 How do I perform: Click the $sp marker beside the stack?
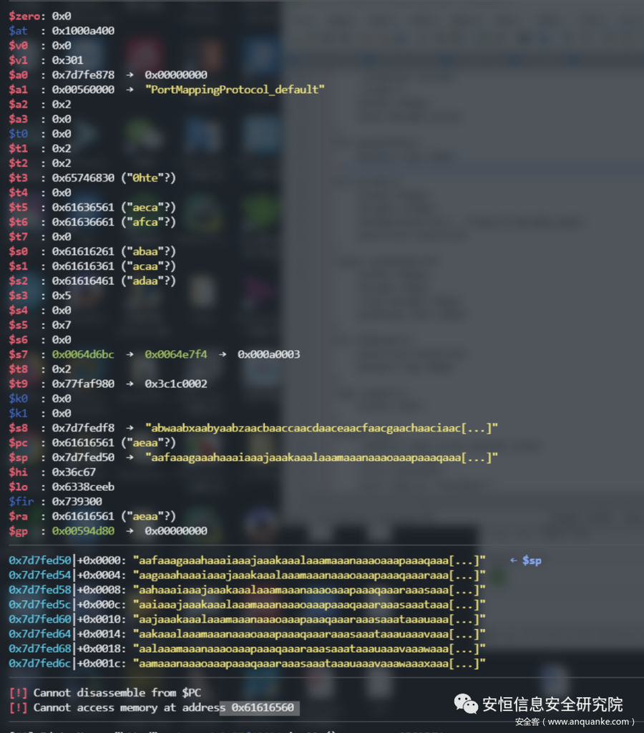(x=532, y=560)
